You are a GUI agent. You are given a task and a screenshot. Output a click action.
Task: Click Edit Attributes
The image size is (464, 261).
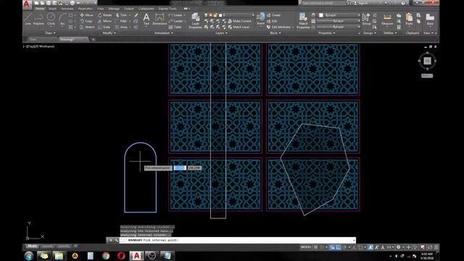278,27
